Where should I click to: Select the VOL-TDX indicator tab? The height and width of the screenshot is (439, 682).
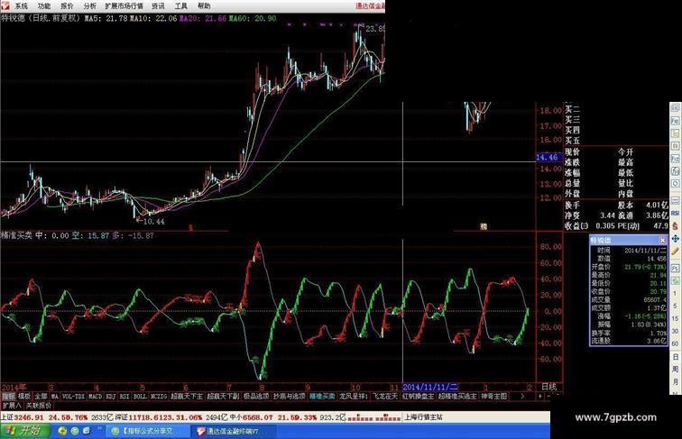pyautogui.click(x=73, y=397)
